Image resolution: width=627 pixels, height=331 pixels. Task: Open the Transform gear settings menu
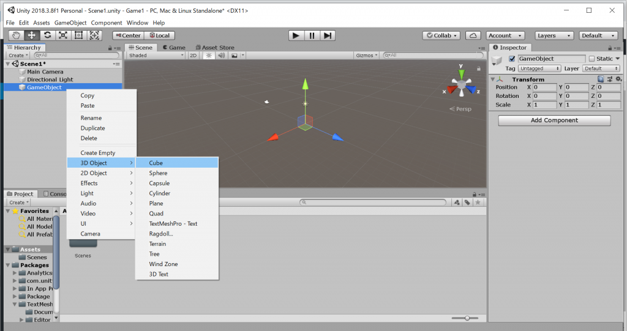[618, 79]
